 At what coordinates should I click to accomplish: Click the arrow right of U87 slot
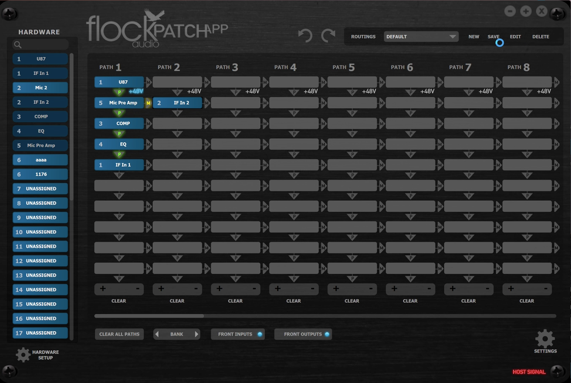click(149, 82)
